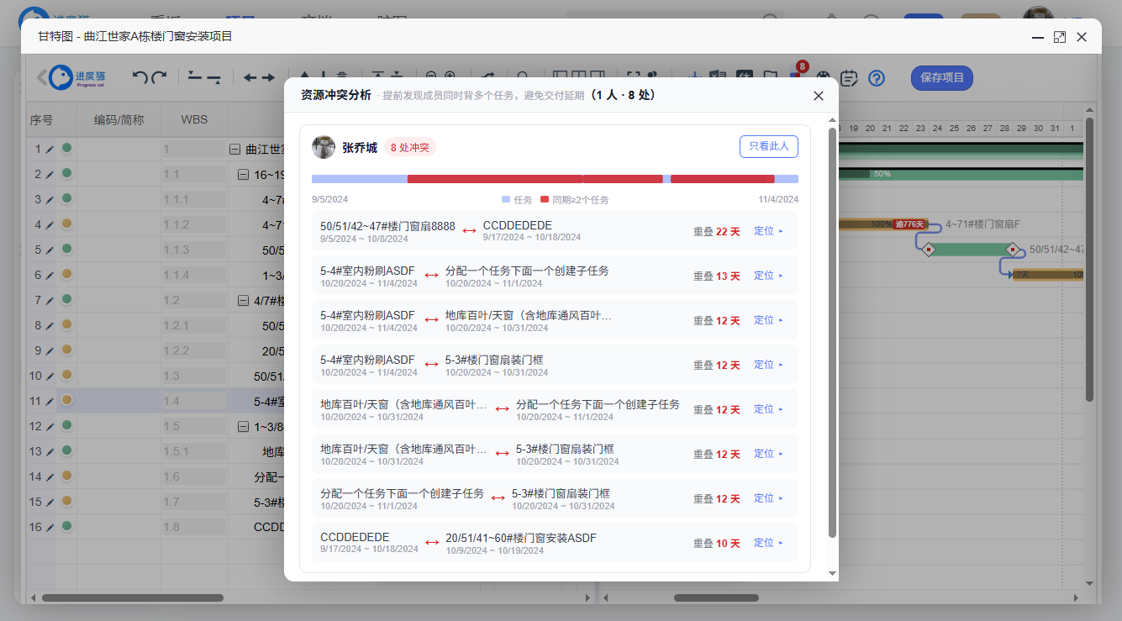Image resolution: width=1122 pixels, height=621 pixels.
Task: Click 定位 for the 22 天 overlap conflict
Action: pos(768,231)
